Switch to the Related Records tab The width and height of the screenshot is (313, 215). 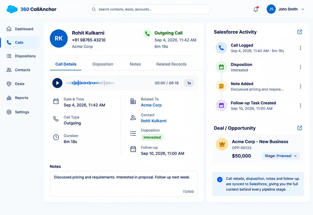pyautogui.click(x=171, y=64)
